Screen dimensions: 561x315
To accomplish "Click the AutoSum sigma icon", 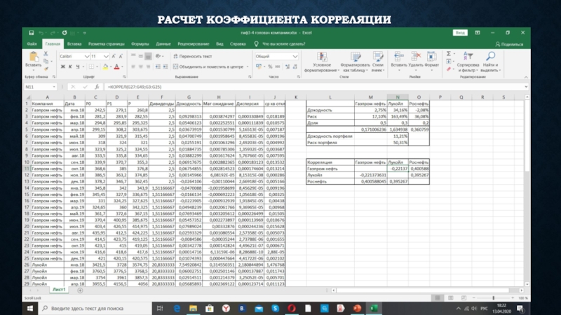I will click(x=449, y=54).
